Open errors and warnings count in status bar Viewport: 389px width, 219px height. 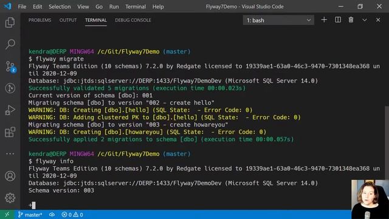pyautogui.click(x=72, y=215)
